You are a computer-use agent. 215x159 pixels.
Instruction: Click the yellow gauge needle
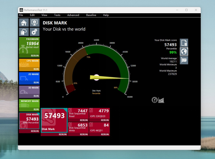[110, 78]
